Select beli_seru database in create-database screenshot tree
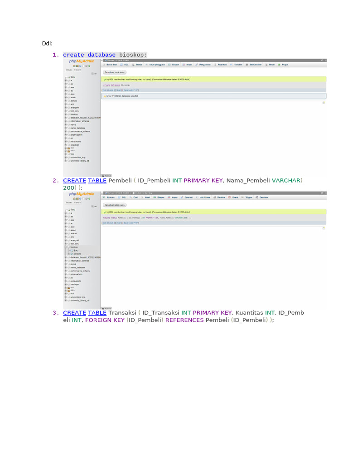This screenshot has width=348, height=465. coord(75,111)
